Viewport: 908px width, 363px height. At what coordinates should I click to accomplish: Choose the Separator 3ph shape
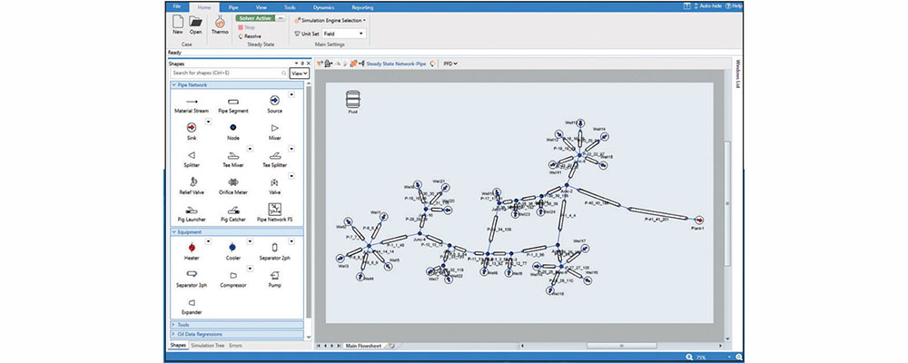tap(192, 278)
